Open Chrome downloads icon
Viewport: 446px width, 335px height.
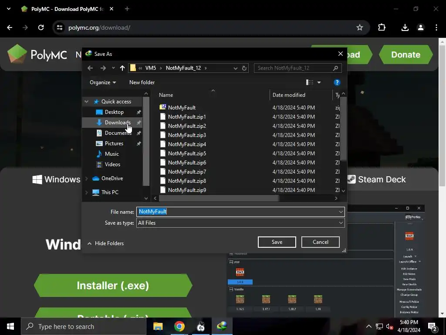point(405,27)
